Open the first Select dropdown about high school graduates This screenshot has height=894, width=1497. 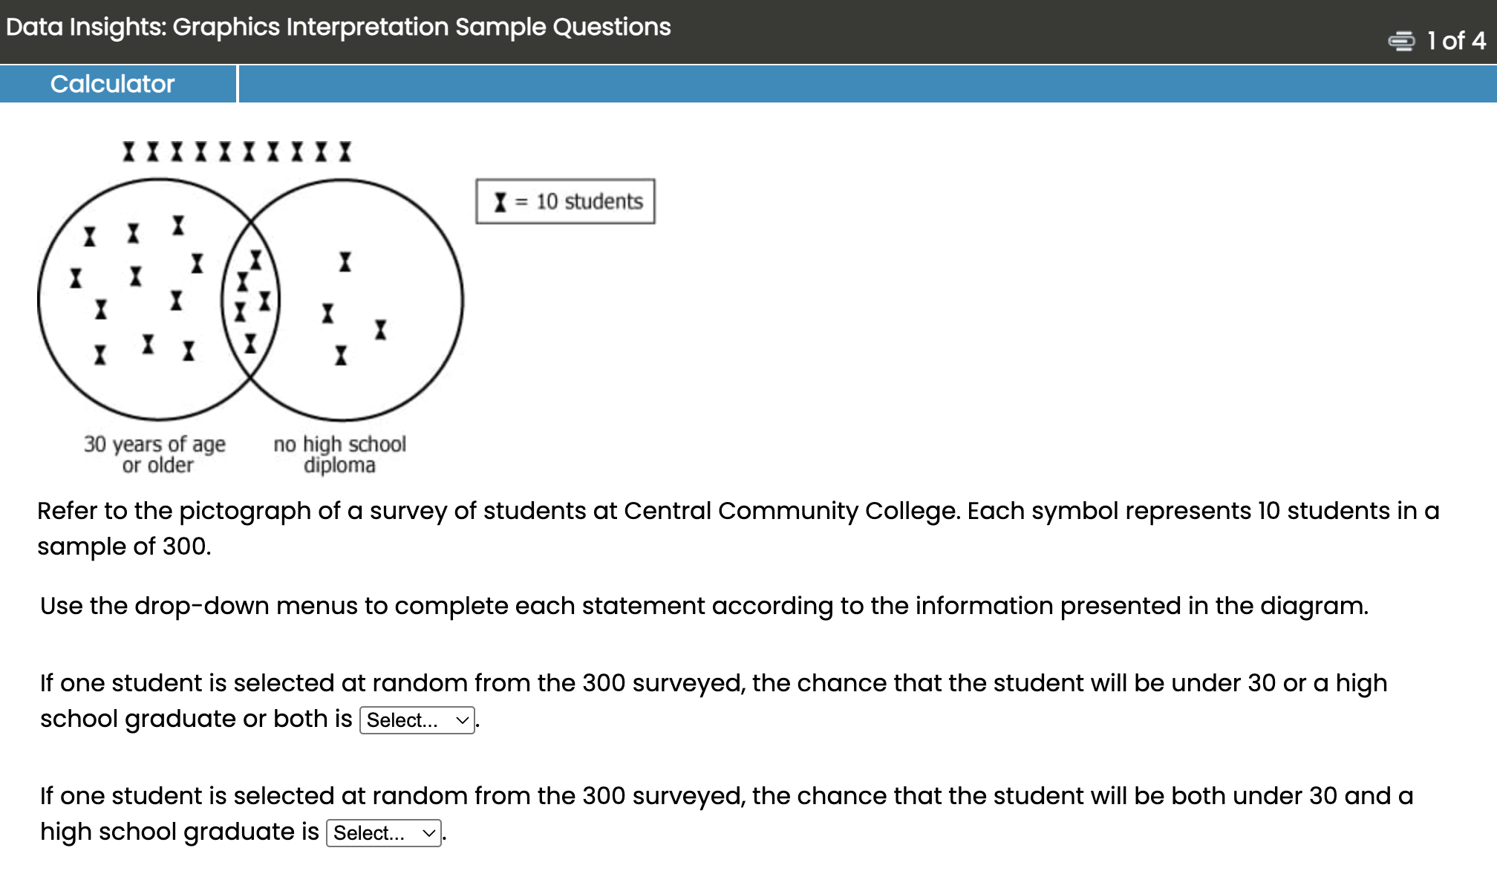click(x=416, y=720)
